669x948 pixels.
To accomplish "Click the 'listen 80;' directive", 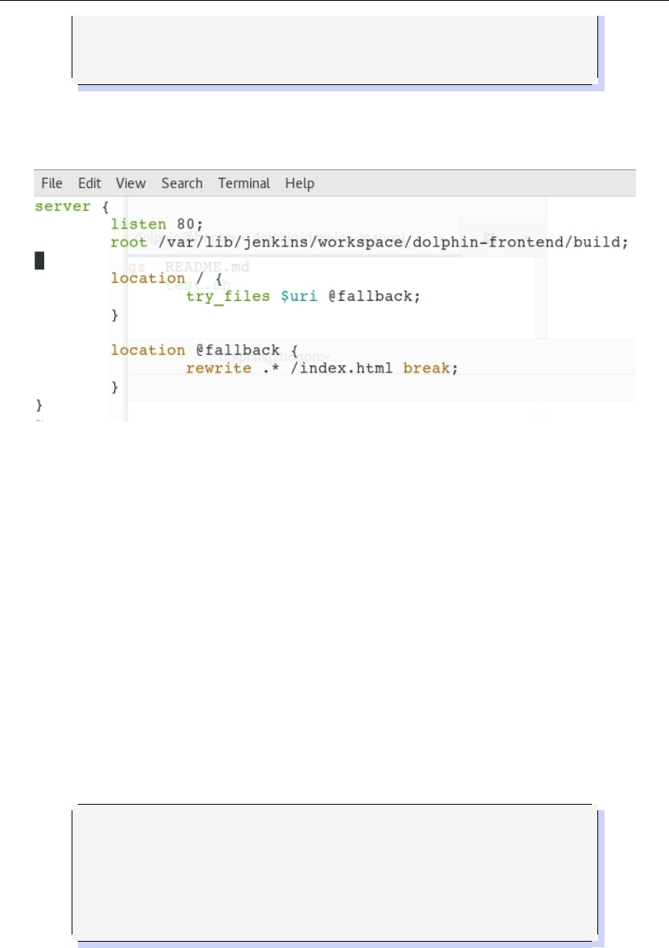I will tap(157, 224).
